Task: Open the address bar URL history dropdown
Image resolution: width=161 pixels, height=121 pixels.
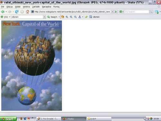Action: pos(112,12)
